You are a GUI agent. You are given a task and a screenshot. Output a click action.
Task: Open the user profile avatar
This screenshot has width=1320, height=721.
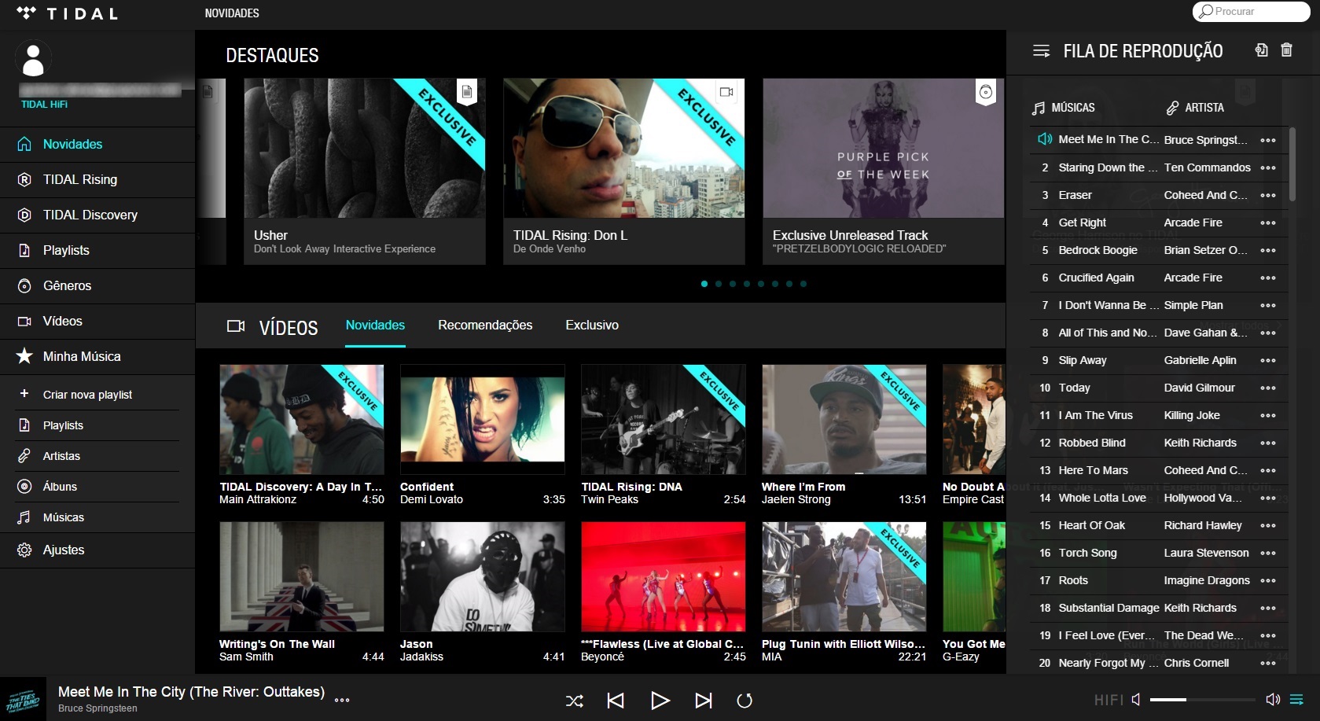pos(33,59)
